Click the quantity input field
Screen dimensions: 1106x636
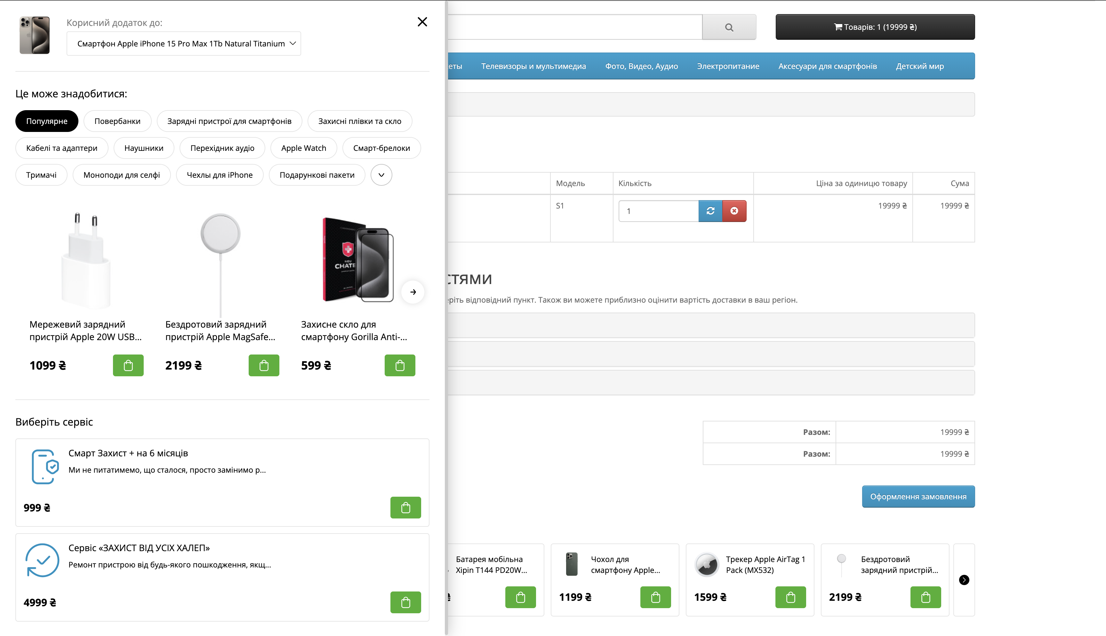[658, 211]
